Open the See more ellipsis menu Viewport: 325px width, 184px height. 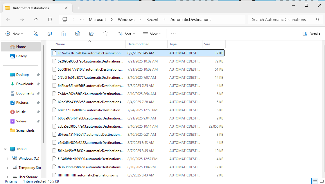pyautogui.click(x=173, y=34)
